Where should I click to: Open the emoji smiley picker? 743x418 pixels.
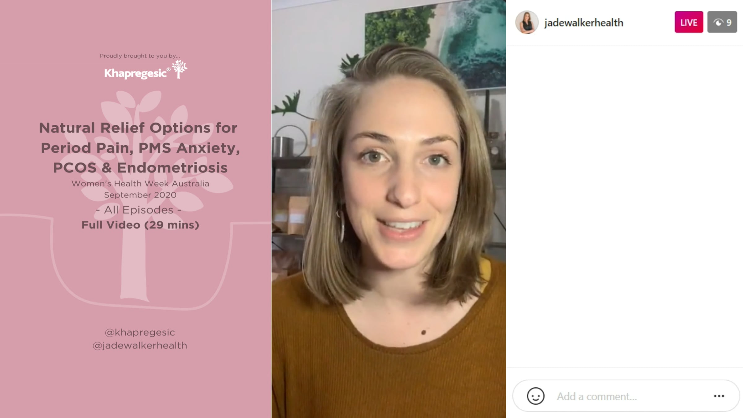click(x=536, y=396)
